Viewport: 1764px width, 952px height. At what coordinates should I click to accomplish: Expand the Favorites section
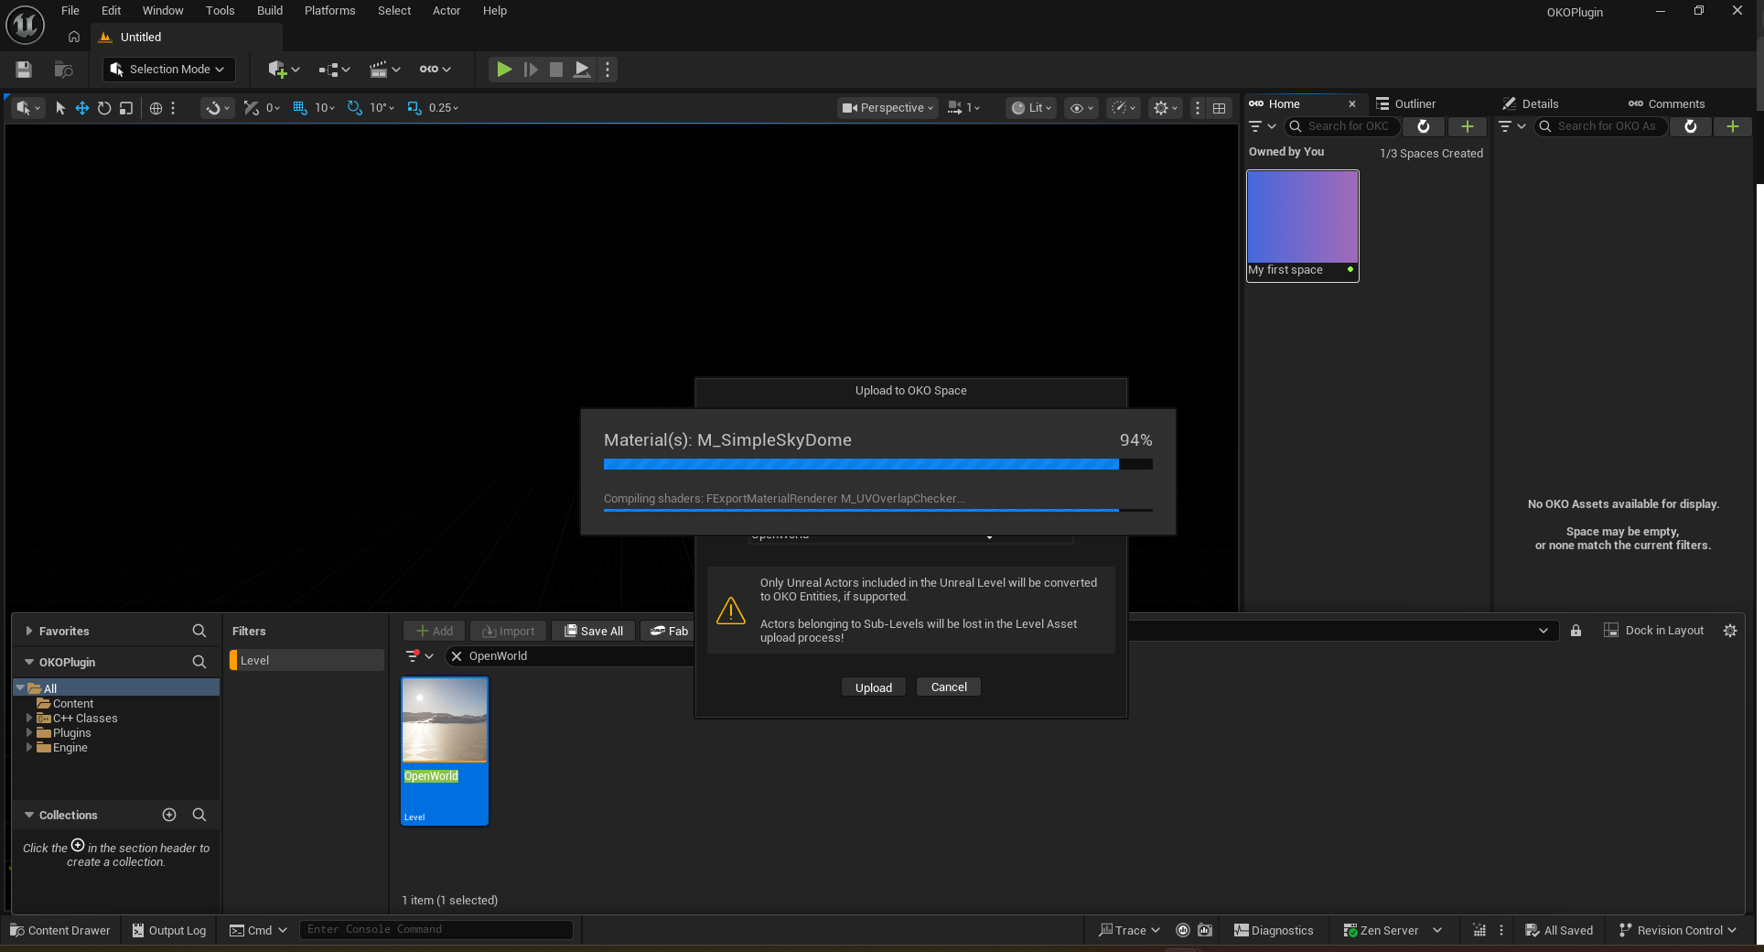point(29,631)
